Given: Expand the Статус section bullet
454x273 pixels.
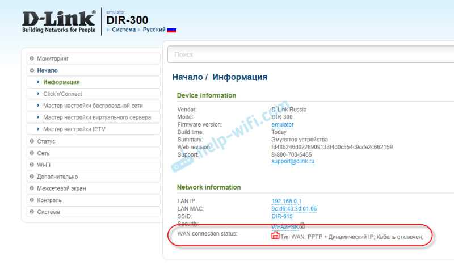Looking at the screenshot, I should point(32,141).
